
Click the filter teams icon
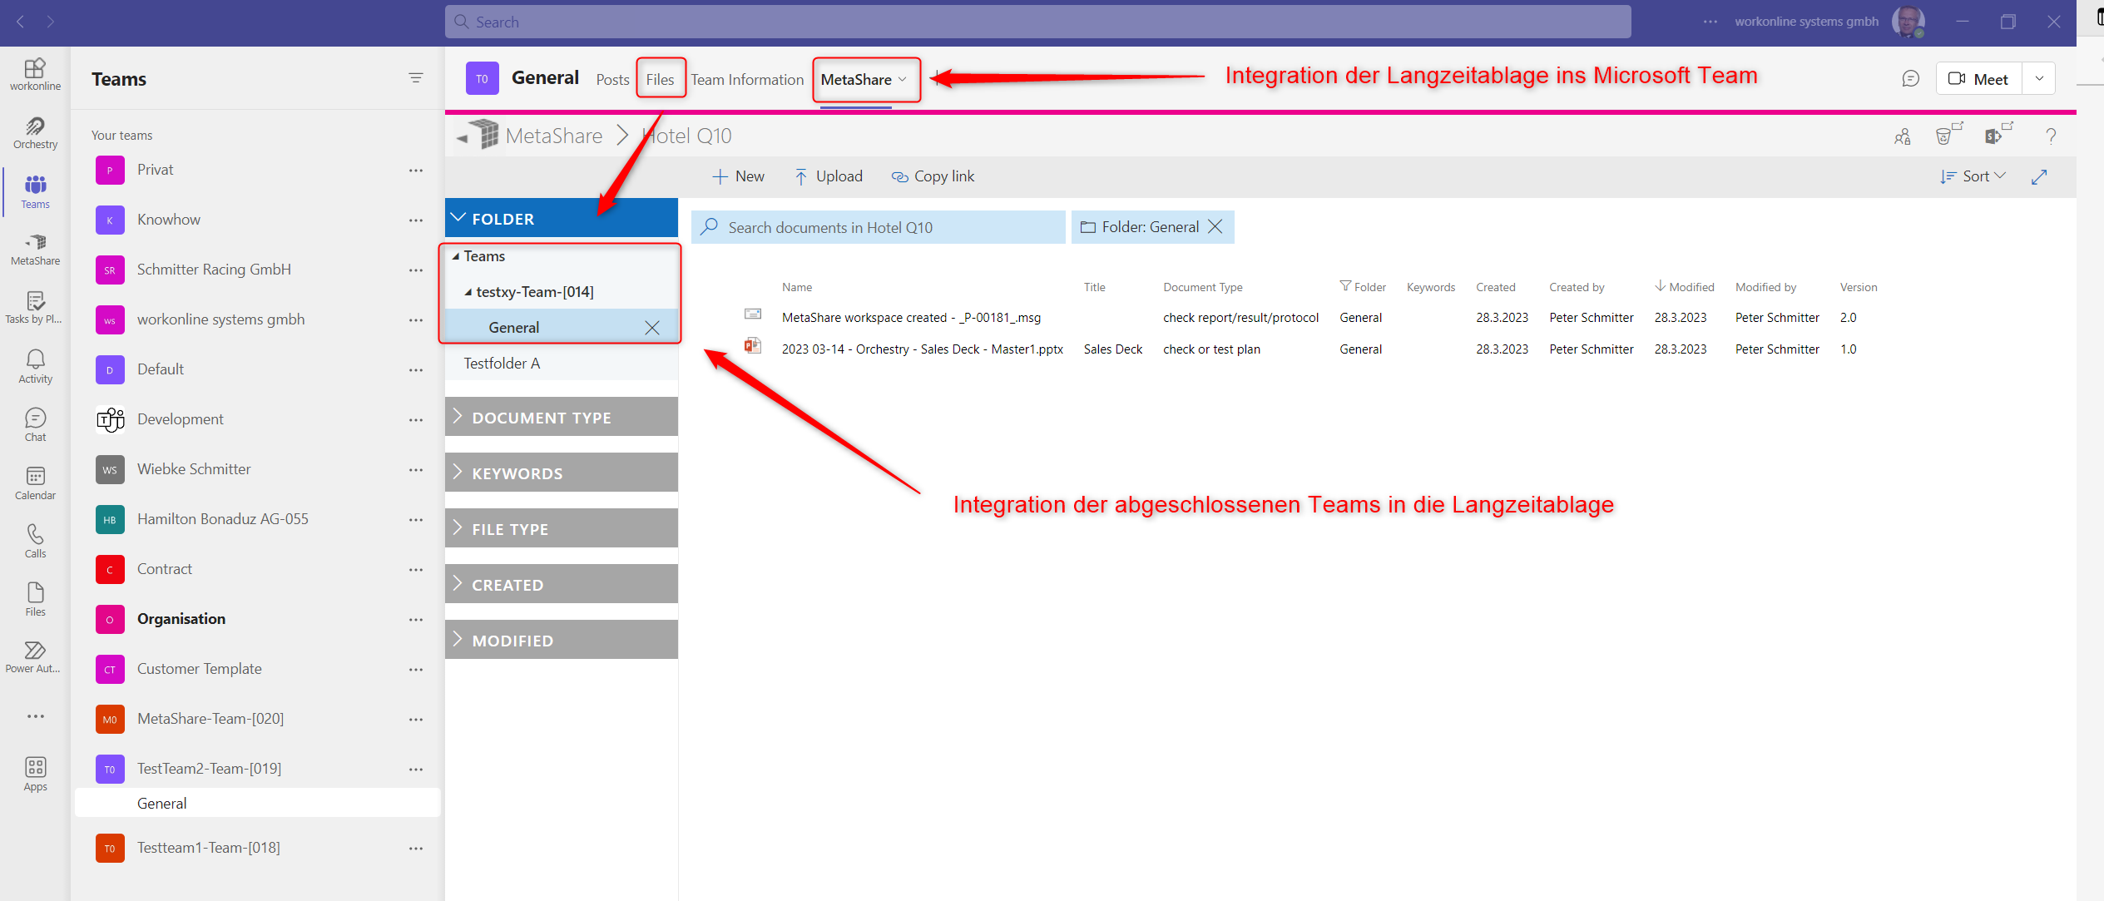pos(416,78)
